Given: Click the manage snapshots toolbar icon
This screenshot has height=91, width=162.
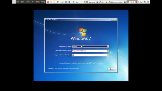Looking at the screenshot, I should coord(69,2).
